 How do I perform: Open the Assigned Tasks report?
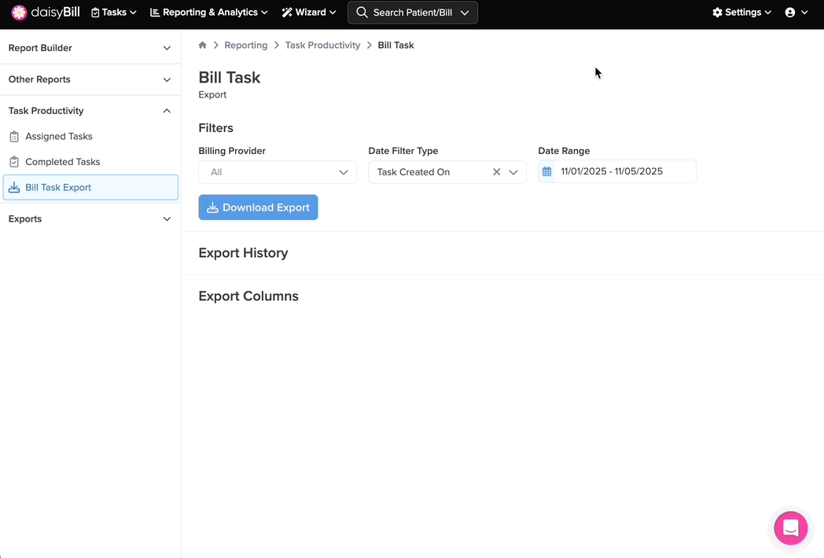click(x=59, y=137)
